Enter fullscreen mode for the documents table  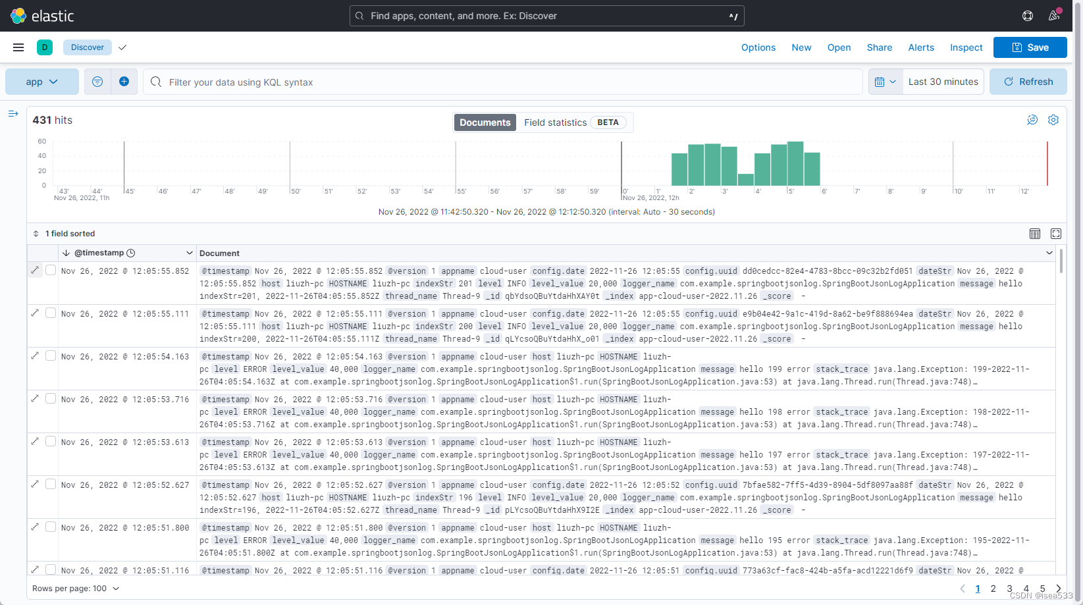pyautogui.click(x=1055, y=234)
